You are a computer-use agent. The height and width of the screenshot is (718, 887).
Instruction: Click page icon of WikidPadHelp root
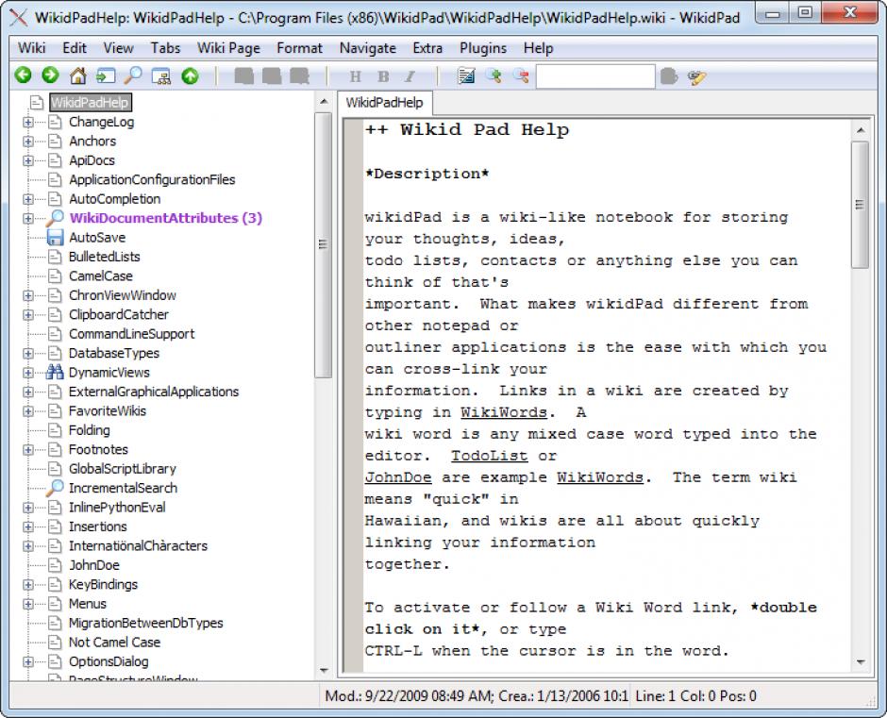pos(37,103)
